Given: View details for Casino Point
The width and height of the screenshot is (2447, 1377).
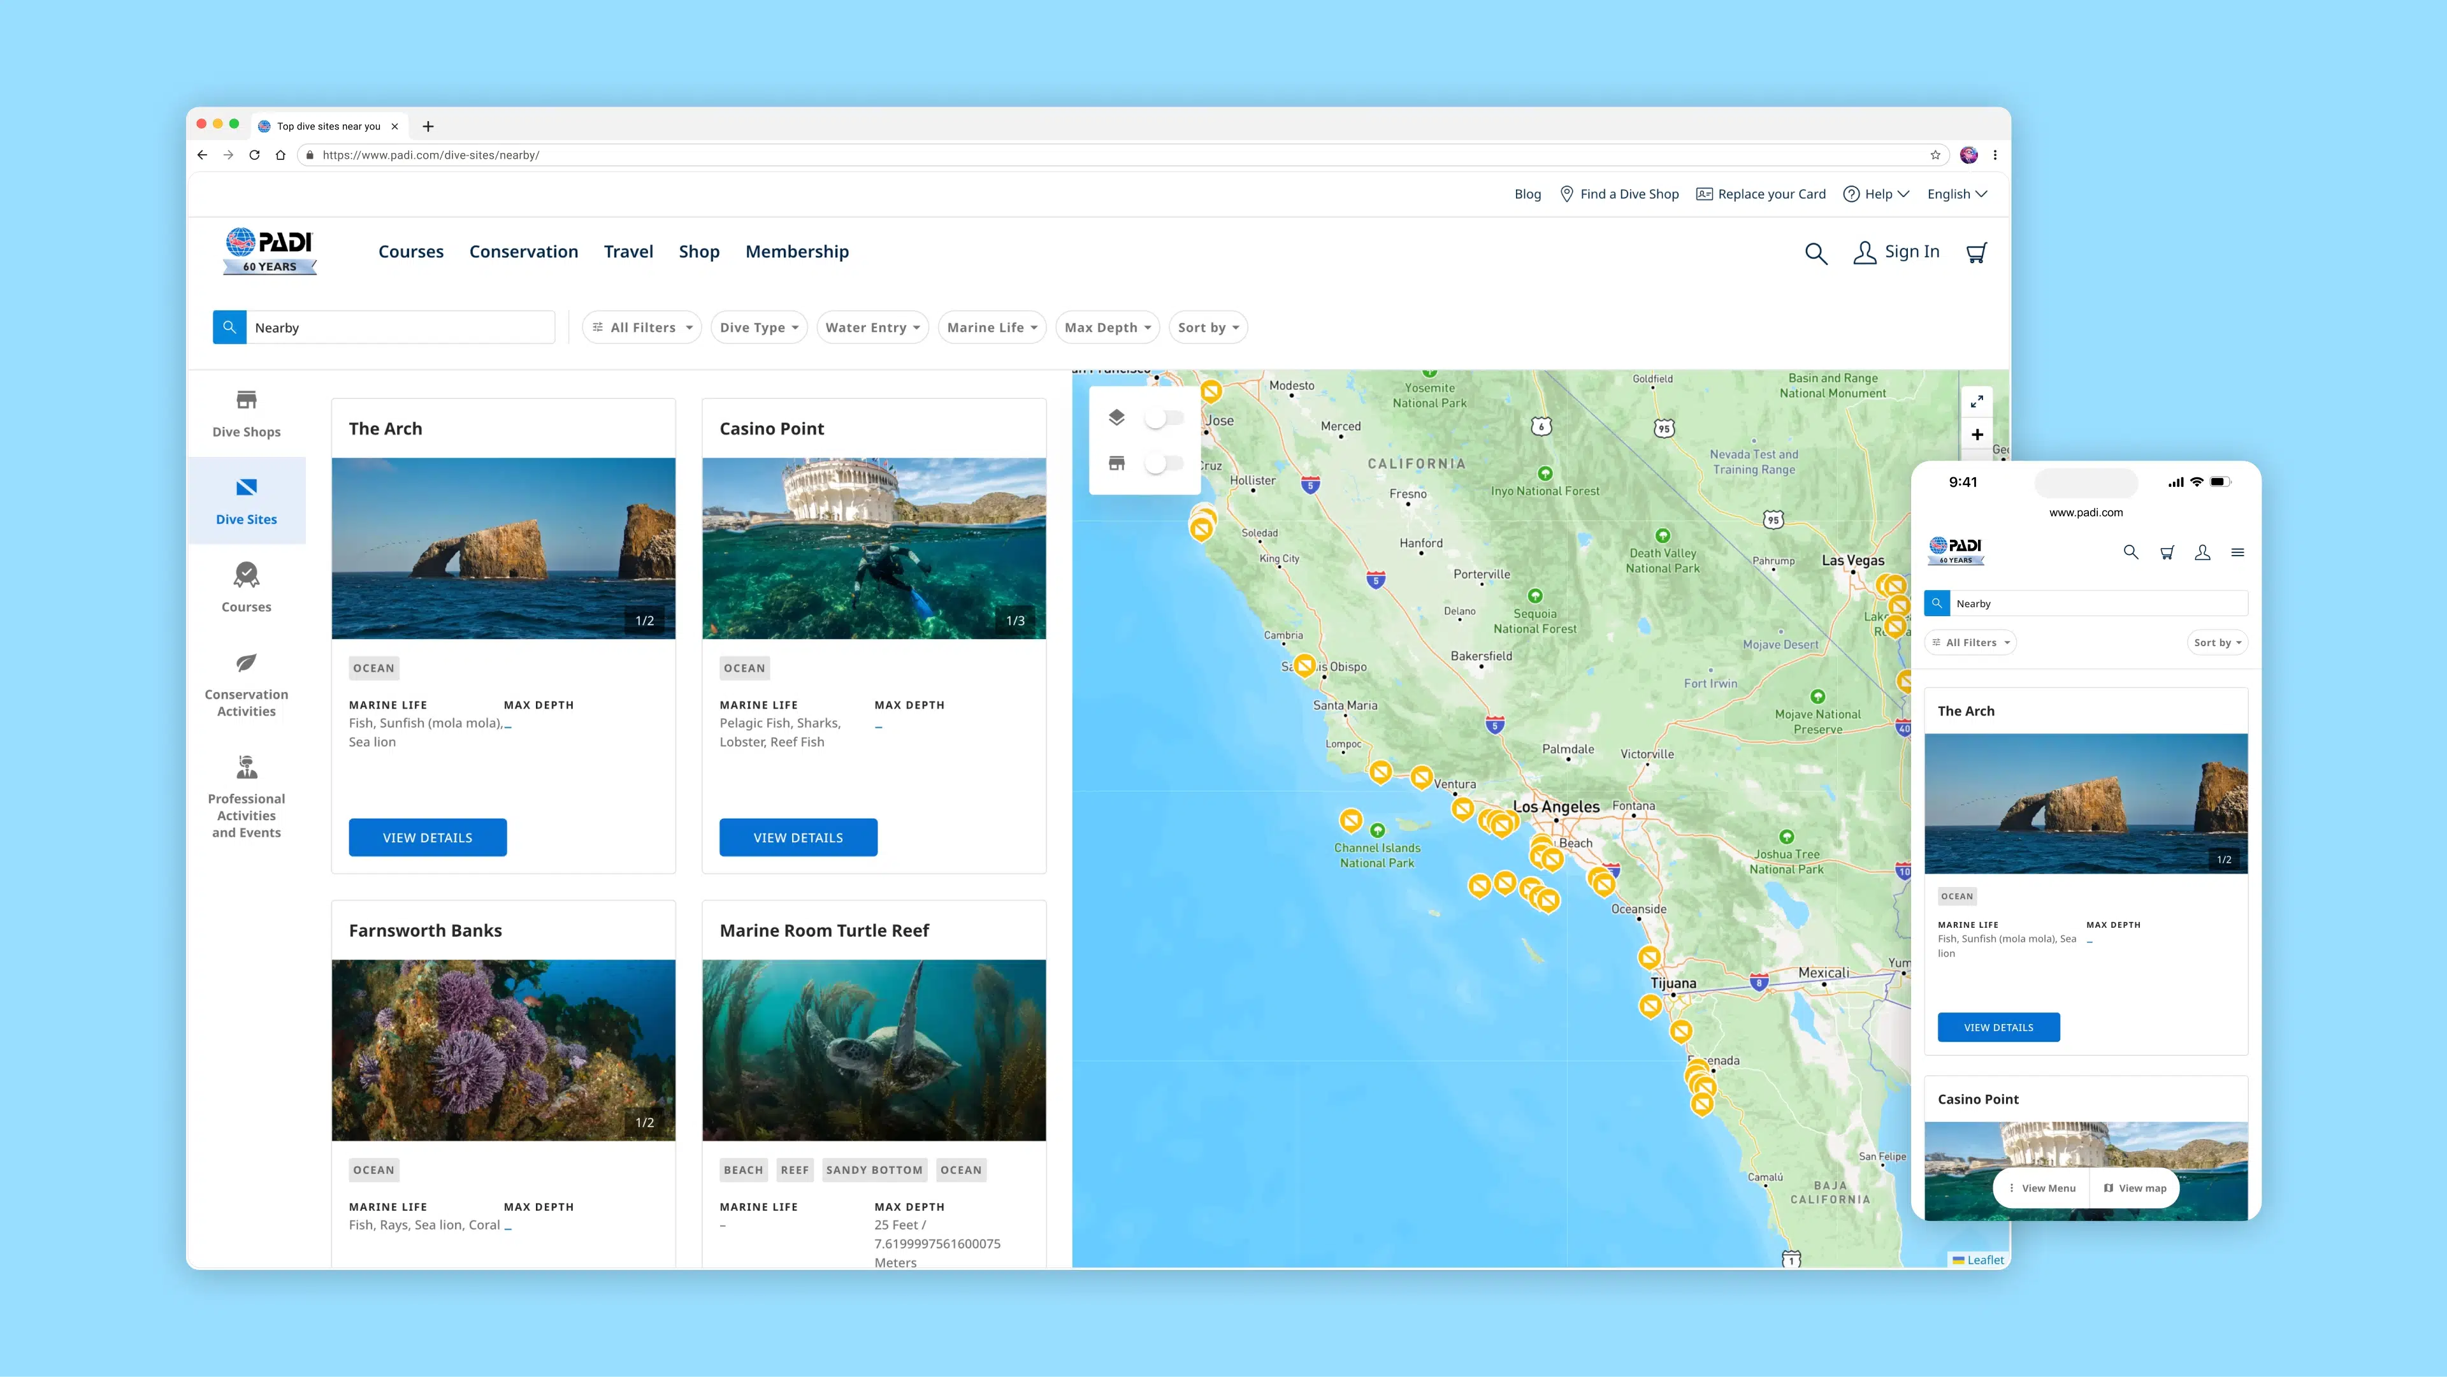Looking at the screenshot, I should tap(798, 837).
